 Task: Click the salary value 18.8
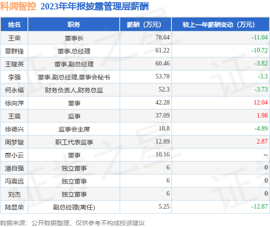click(164, 129)
